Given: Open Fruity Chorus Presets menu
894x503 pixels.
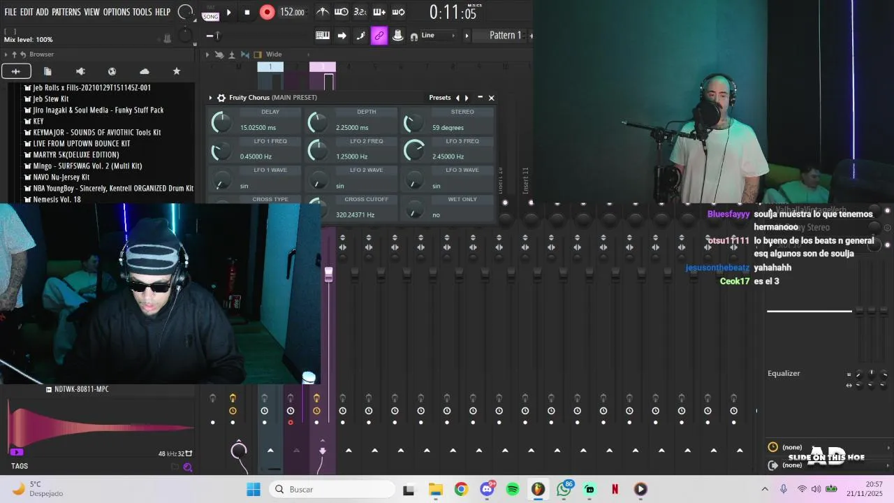Looking at the screenshot, I should click(x=439, y=98).
